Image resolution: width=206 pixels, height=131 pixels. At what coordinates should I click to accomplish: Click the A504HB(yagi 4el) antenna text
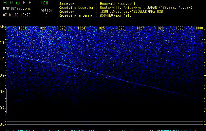(x=116, y=15)
